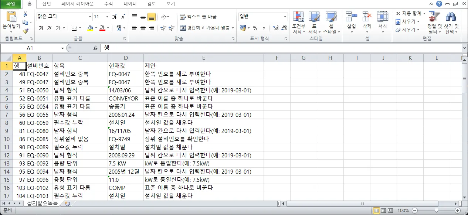Expand the 병합하고 가운데 맞춤 dropdown arrow
This screenshot has height=215, width=468.
tap(233, 28)
